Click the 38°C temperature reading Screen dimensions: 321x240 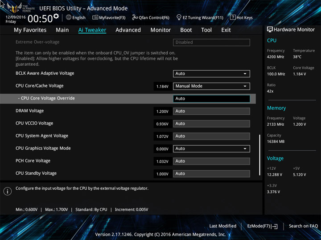click(x=297, y=57)
